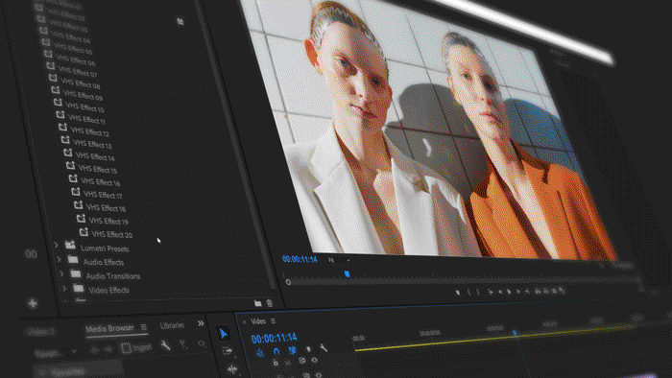672x378 pixels.
Task: Click the new bin folder icon in Effects panel
Action: 257,303
